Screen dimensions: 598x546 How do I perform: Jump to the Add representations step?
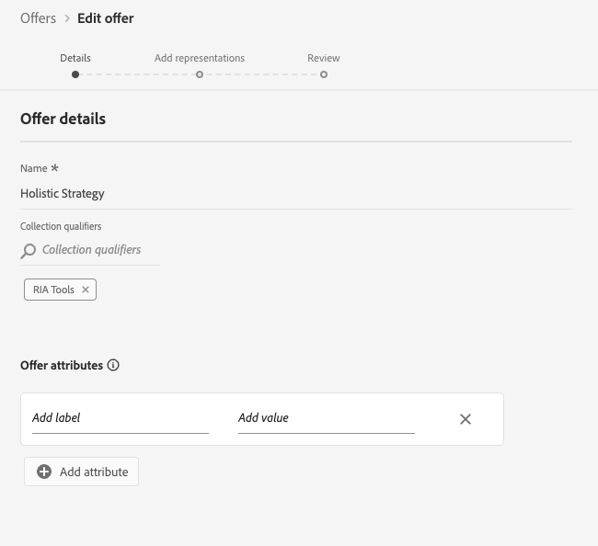[200, 58]
